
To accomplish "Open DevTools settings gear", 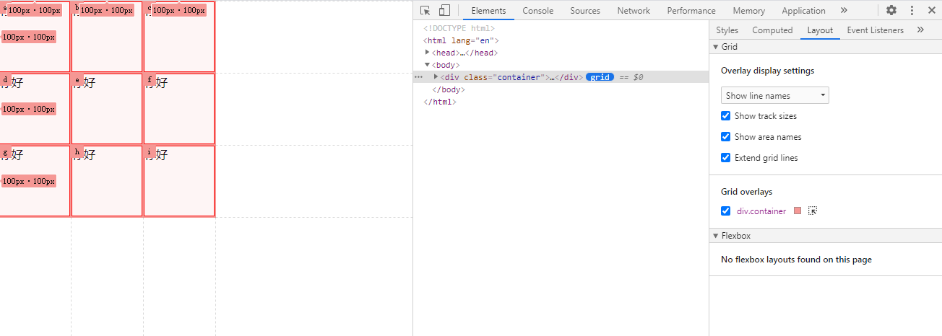I will click(891, 10).
